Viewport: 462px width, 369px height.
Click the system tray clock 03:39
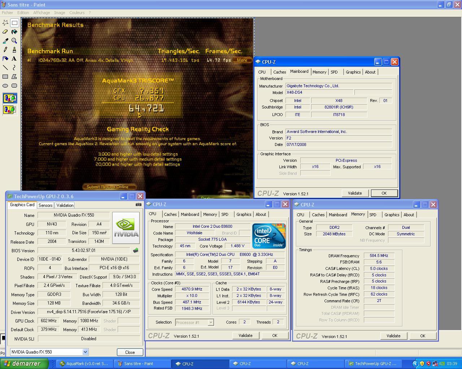pos(452,364)
